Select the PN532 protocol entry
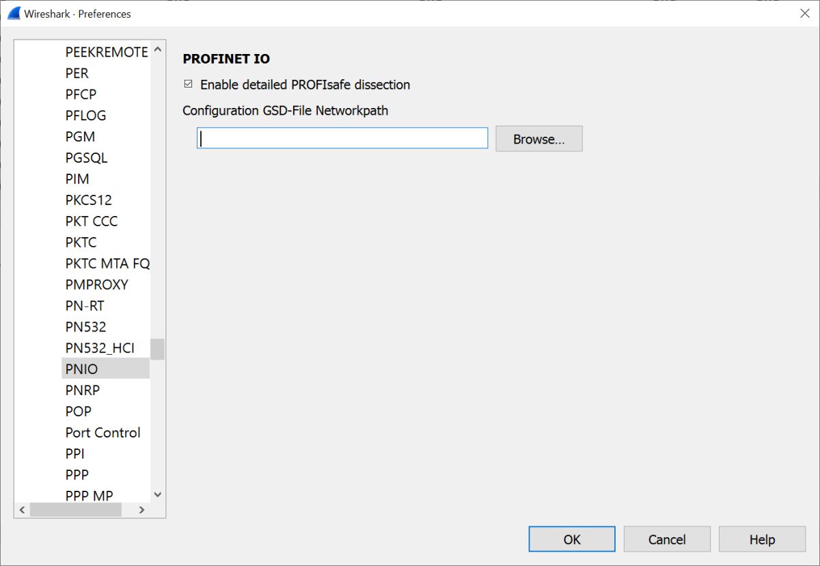This screenshot has height=566, width=820. pos(86,327)
